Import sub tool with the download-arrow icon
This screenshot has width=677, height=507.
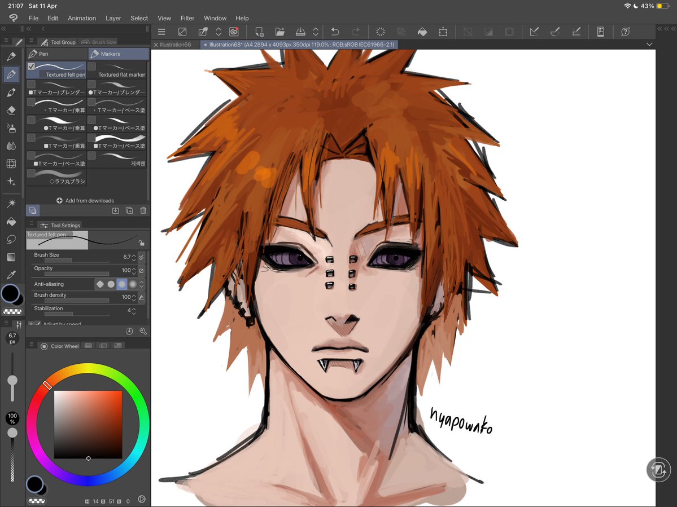pos(115,210)
